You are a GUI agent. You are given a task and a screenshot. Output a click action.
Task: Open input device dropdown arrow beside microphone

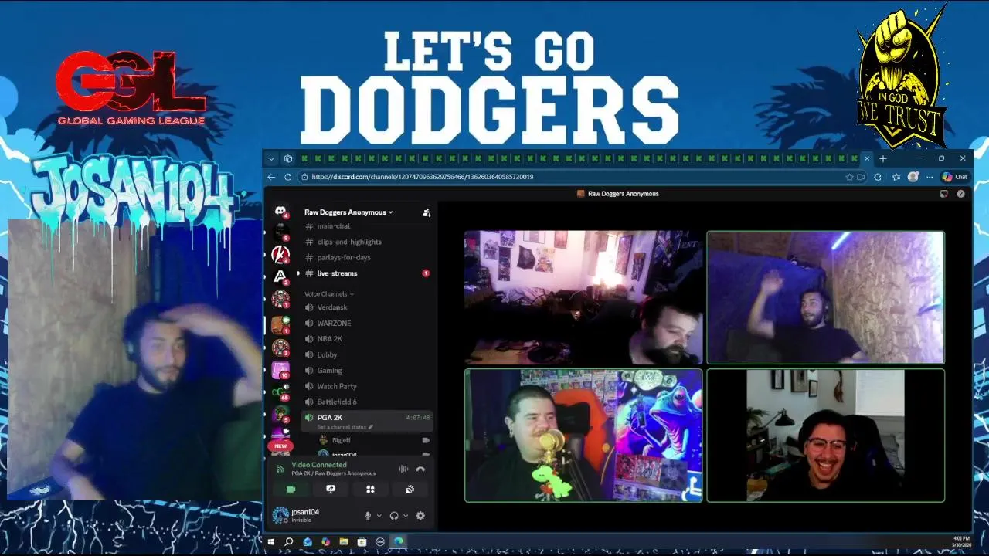click(379, 516)
